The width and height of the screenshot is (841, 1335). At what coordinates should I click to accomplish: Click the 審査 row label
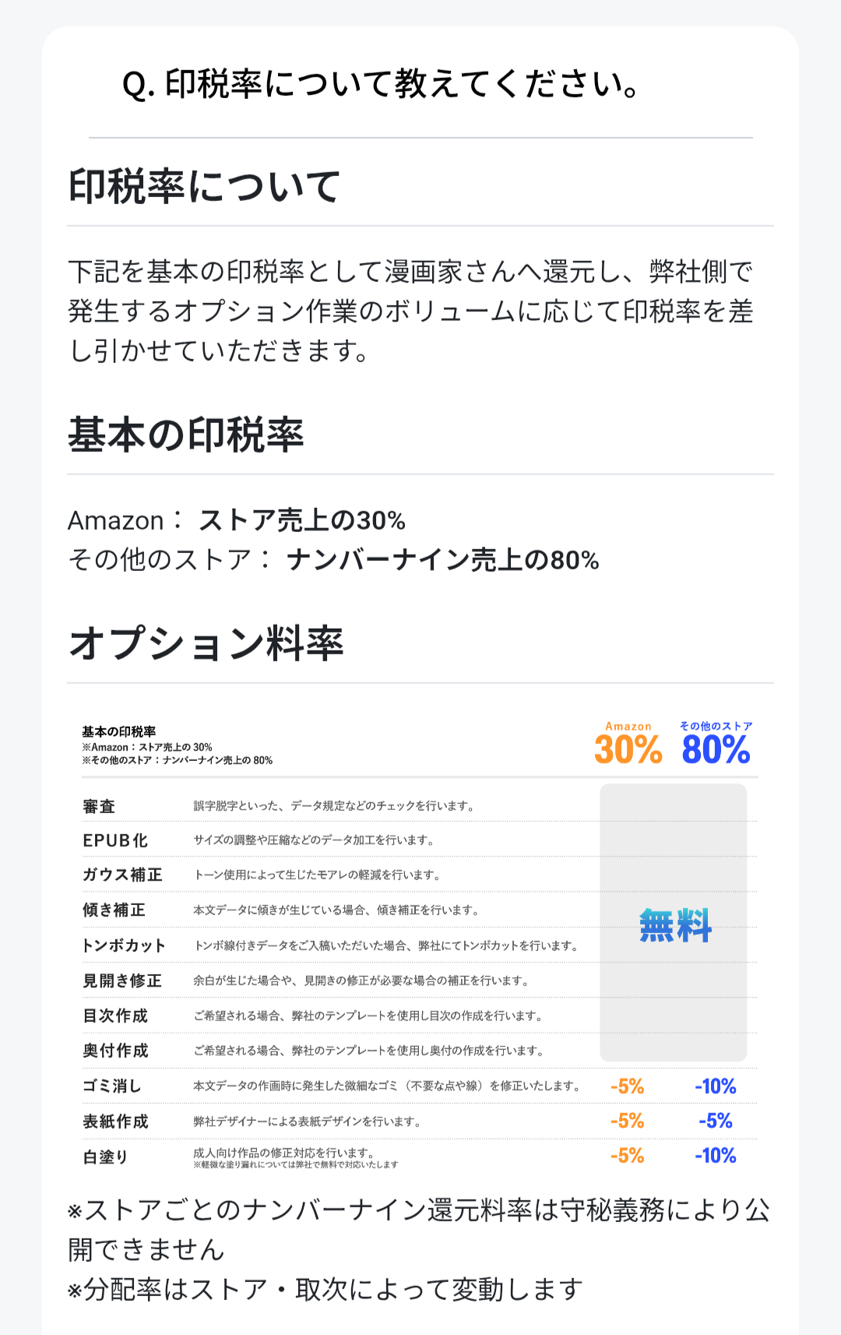pos(99,806)
